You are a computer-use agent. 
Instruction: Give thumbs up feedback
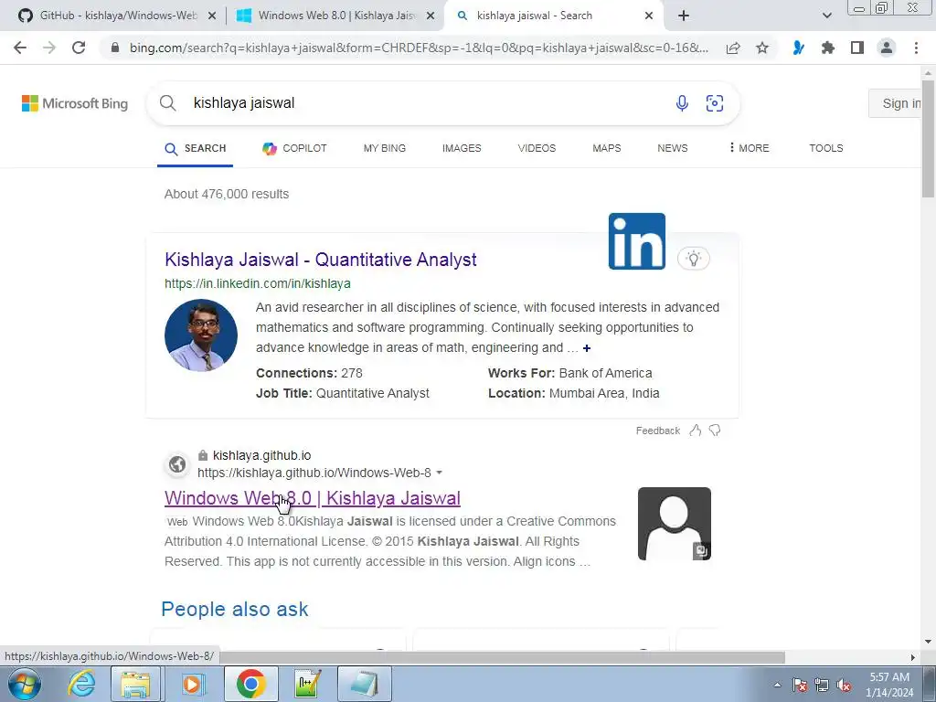point(696,431)
